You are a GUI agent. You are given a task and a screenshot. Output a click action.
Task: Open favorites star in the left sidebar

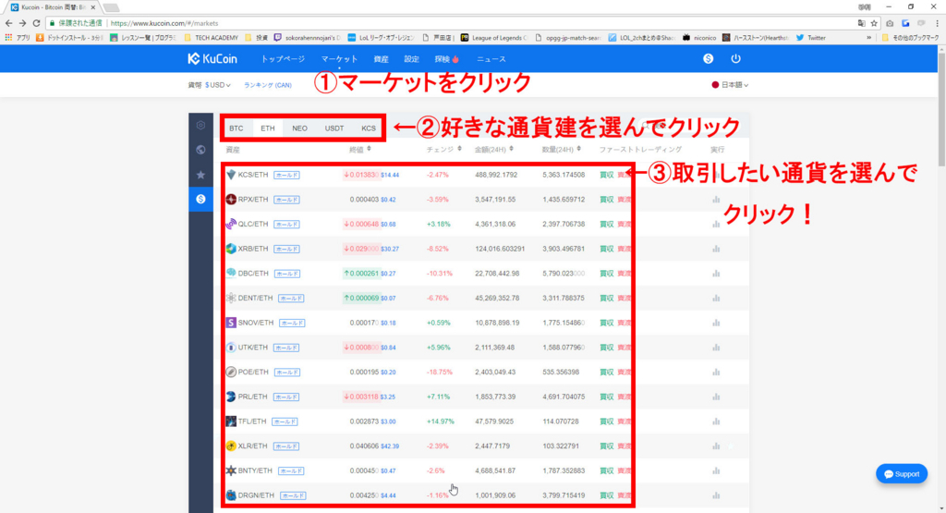(x=200, y=175)
